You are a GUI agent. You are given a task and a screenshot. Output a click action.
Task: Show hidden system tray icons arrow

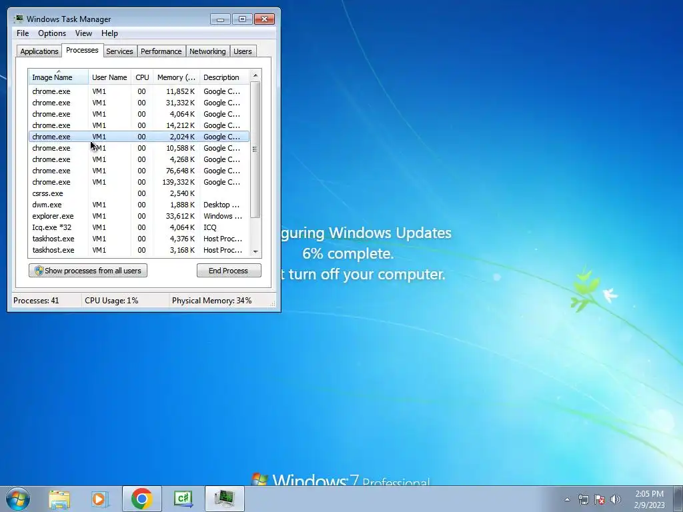(567, 499)
